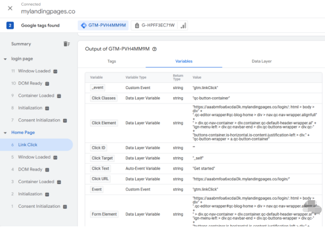This screenshot has width=325, height=234.
Task: Switch to the Data Layer tab
Action: click(262, 61)
